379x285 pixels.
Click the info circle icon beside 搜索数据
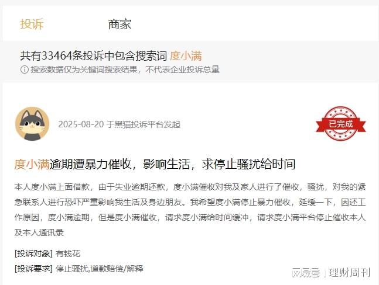[24, 69]
